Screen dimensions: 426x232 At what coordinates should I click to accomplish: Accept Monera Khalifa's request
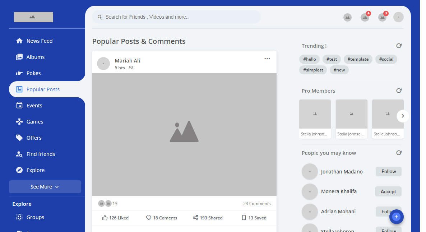point(388,192)
